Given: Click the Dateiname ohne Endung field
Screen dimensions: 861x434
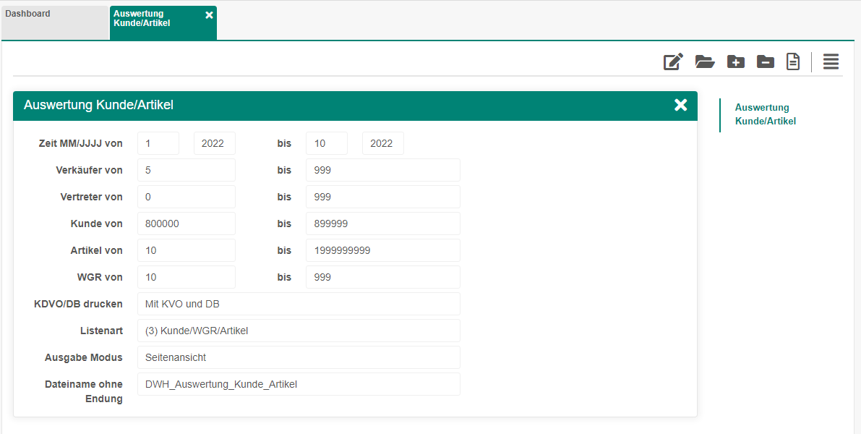Looking at the screenshot, I should tap(299, 384).
